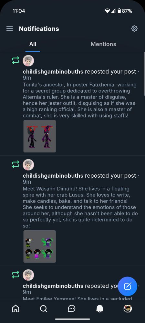
Task: Tap the Notifications bell icon
Action: click(x=100, y=308)
